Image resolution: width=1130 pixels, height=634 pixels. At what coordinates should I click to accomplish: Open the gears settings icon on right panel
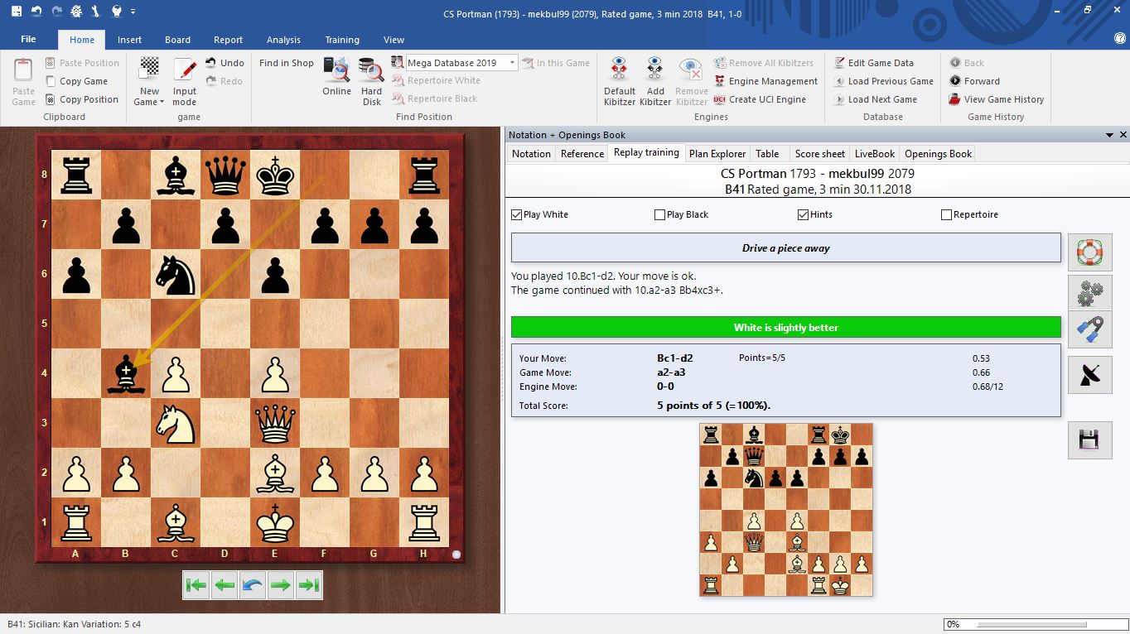click(x=1089, y=291)
